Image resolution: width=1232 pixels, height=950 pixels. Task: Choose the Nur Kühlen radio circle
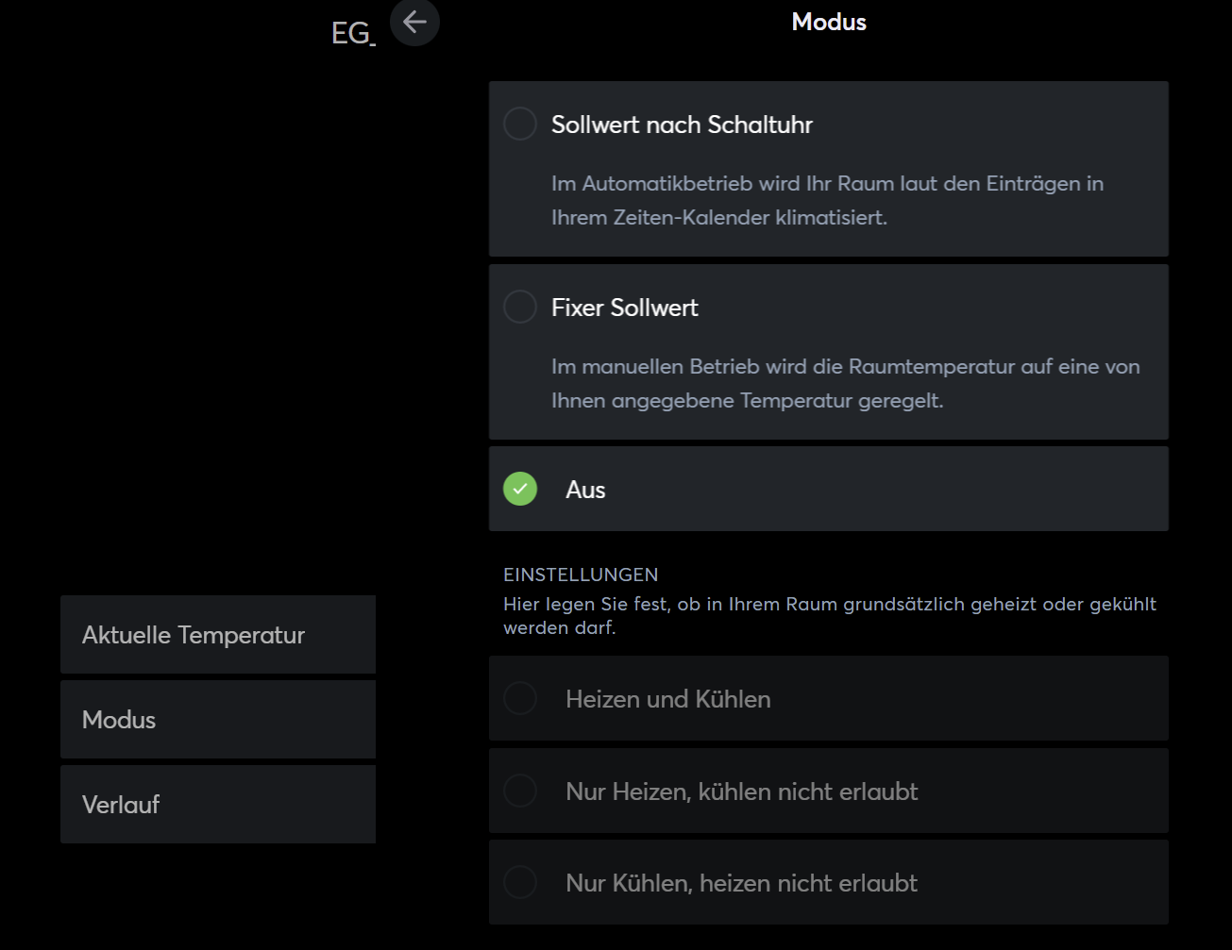520,883
